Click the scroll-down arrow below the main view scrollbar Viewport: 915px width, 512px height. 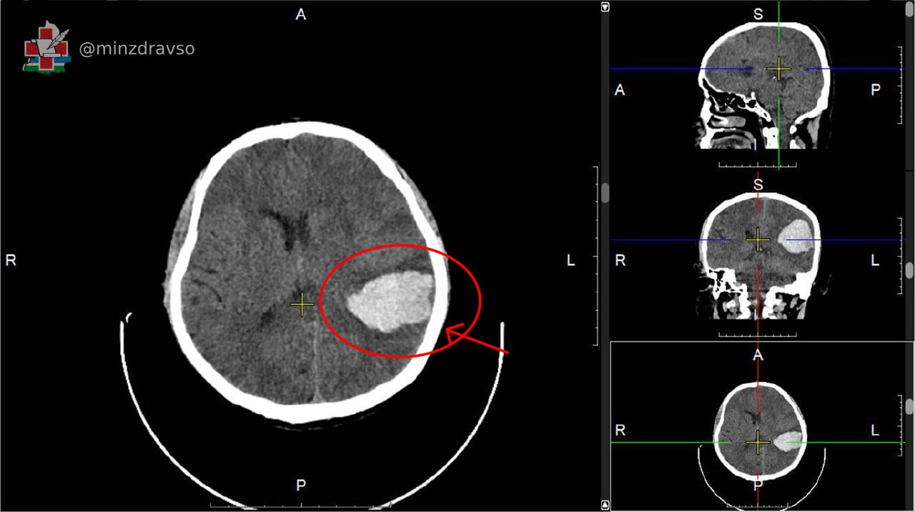pos(605,505)
